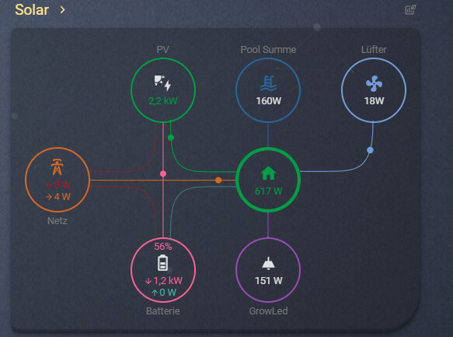
Task: Open energy dashboard icon at top right
Action: click(x=410, y=9)
